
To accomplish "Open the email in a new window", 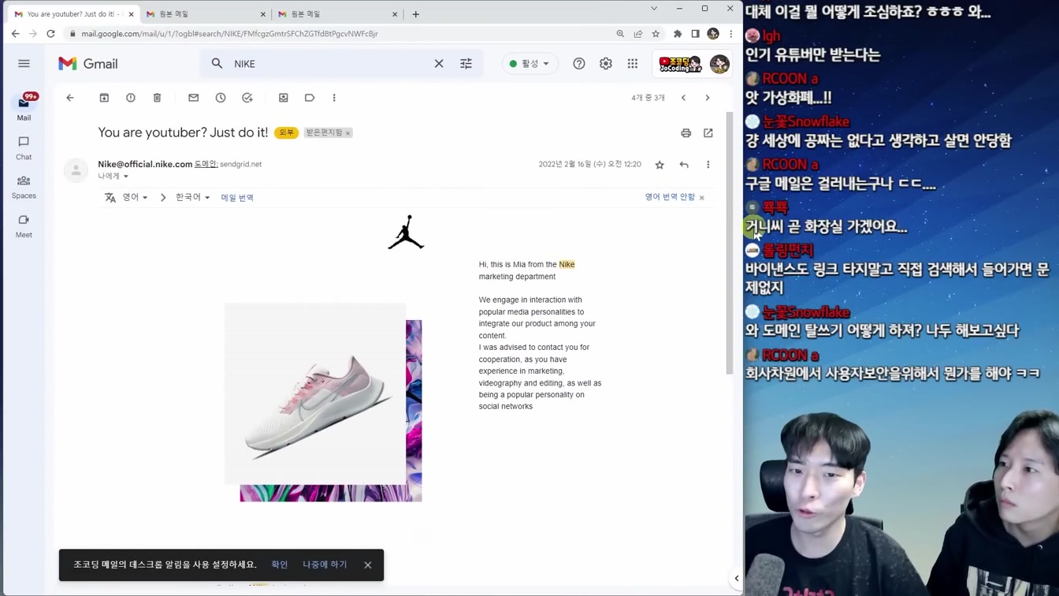I will click(x=708, y=133).
